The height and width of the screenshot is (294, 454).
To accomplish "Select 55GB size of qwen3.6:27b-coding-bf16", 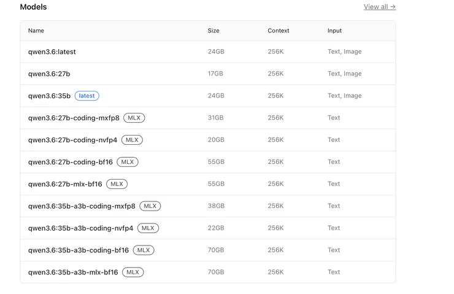I will pyautogui.click(x=216, y=161).
